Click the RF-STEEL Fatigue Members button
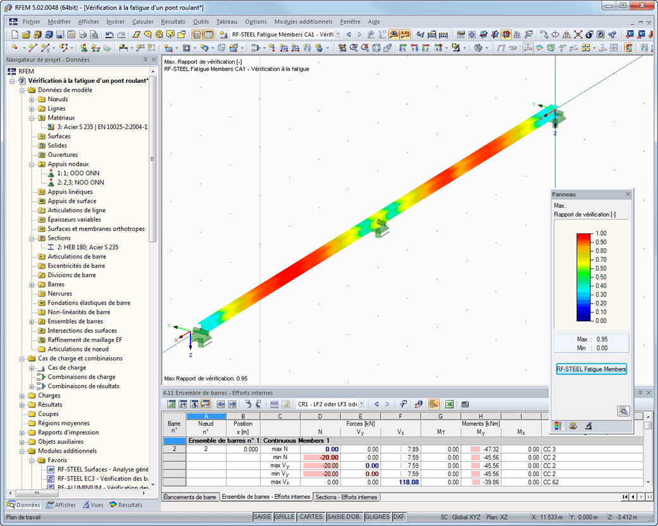 point(592,369)
